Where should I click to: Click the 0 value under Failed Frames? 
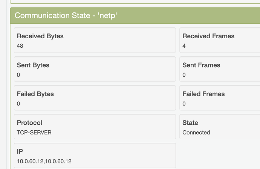tap(184, 104)
